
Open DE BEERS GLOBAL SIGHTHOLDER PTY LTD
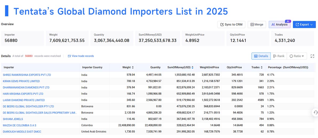pyautogui.click(x=29, y=106)
